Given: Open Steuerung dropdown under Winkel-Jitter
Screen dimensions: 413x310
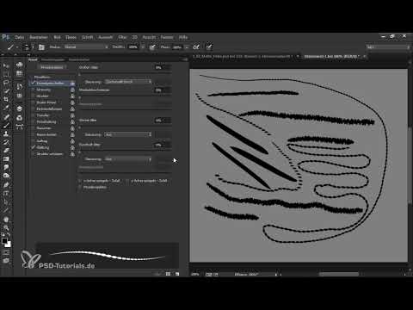Looking at the screenshot, I should (127, 134).
